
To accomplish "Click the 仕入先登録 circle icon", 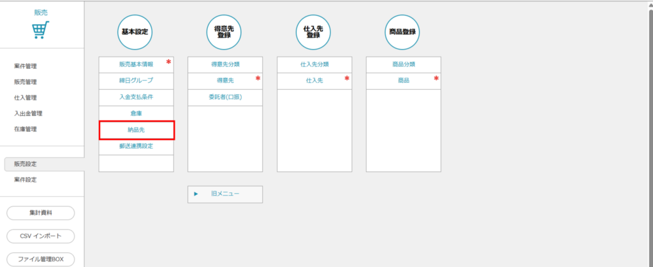I will coord(313,31).
